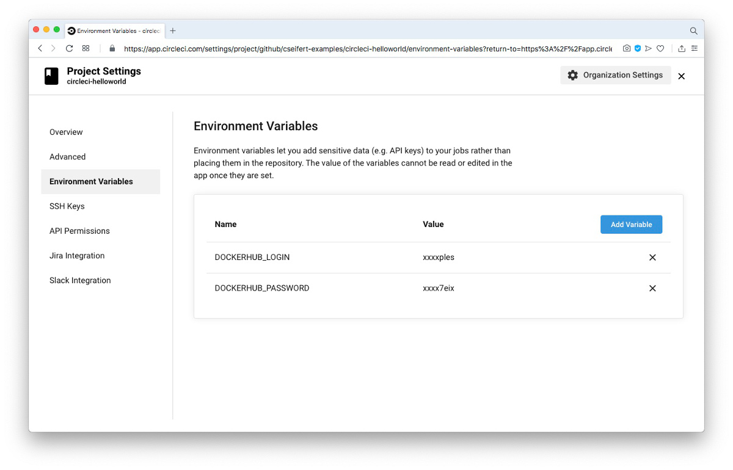Click the share upload icon
The height and width of the screenshot is (470, 733).
point(682,48)
